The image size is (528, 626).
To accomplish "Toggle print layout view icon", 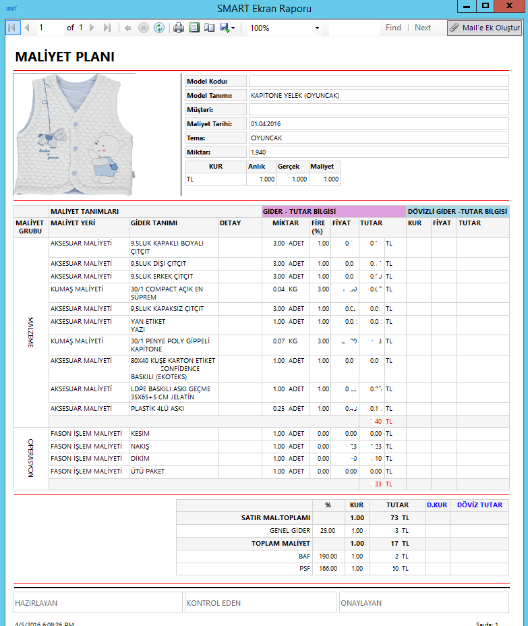I will coord(194,28).
